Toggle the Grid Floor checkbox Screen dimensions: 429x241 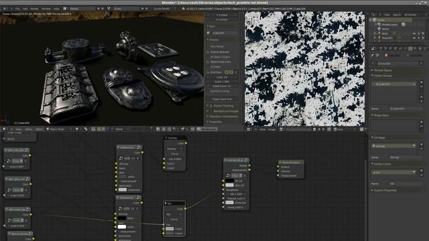click(208, 72)
